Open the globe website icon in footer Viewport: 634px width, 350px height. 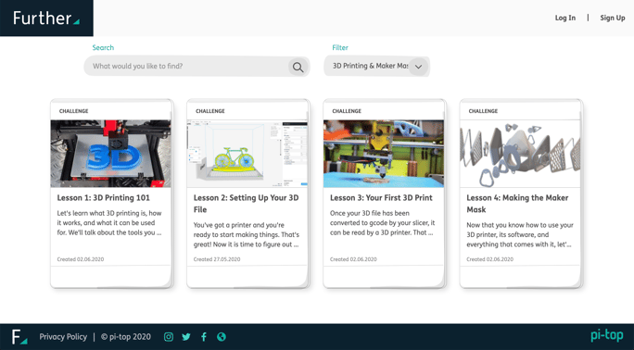pos(222,337)
